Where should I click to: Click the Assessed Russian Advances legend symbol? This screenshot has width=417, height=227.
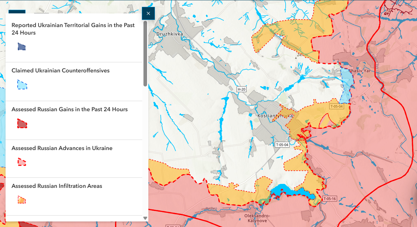[22, 162]
